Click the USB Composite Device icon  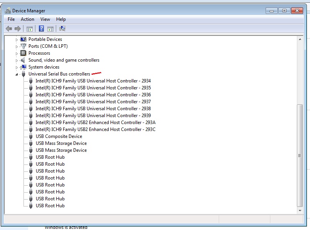(31, 136)
